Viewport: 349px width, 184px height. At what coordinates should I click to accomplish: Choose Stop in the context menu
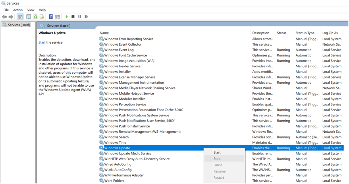pyautogui.click(x=224, y=159)
